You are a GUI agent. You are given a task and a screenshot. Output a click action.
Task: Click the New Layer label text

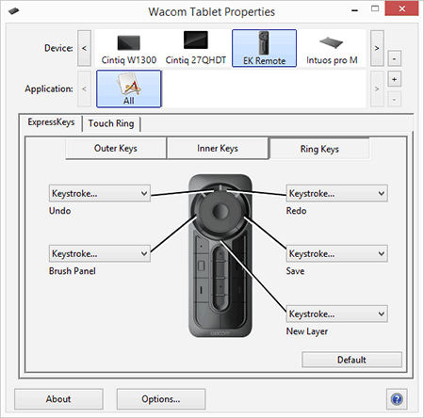[x=307, y=331]
